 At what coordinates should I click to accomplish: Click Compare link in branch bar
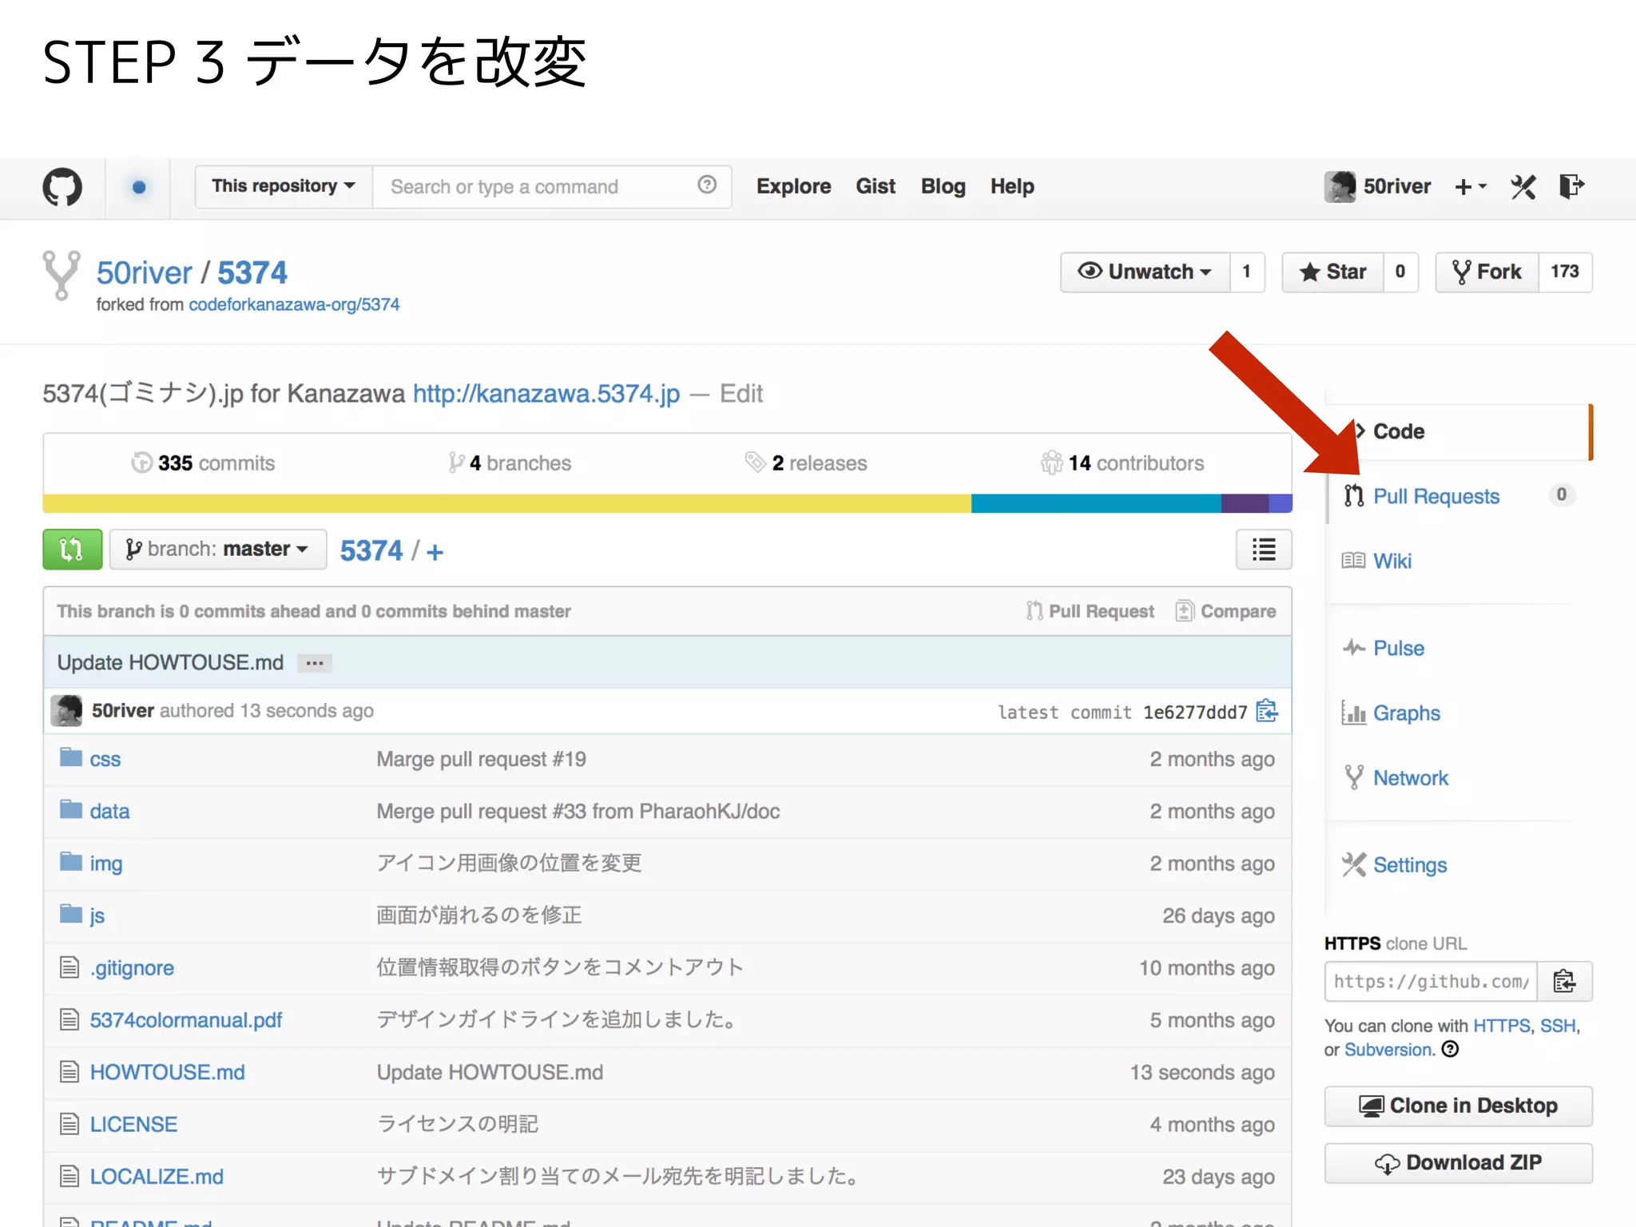pyautogui.click(x=1226, y=611)
